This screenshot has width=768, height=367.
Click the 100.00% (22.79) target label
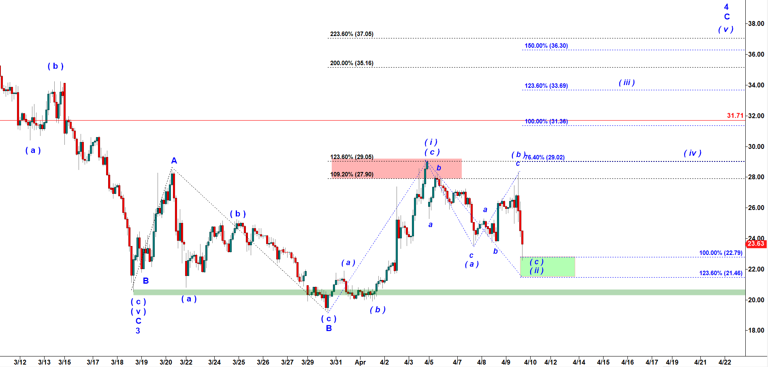(x=721, y=253)
